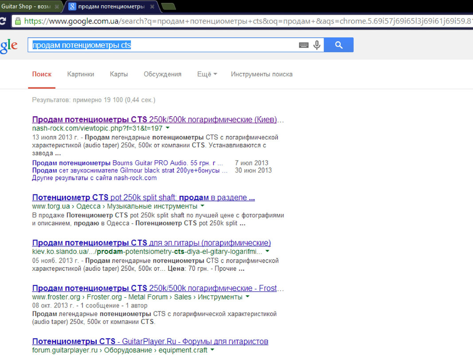Open the on-screen keyboard icon in search box
473x355 pixels.
304,45
